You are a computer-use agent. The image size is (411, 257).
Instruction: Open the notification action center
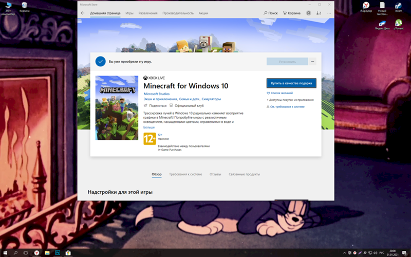click(404, 253)
